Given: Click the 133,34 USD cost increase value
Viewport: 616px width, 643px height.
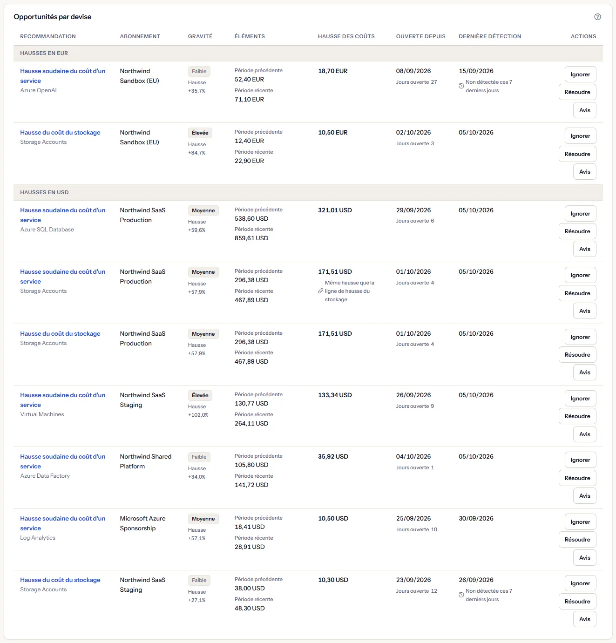Looking at the screenshot, I should pyautogui.click(x=335, y=395).
